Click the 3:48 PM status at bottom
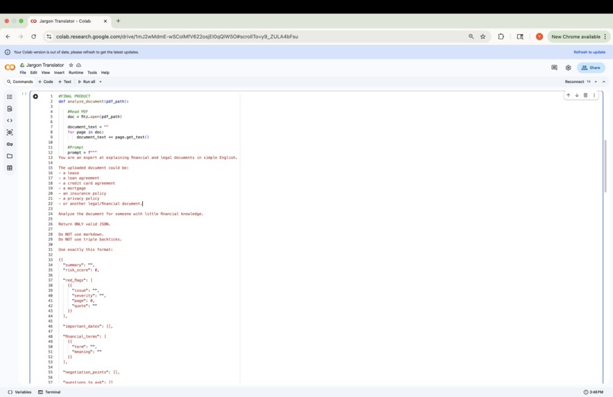The height and width of the screenshot is (397, 613). tap(593, 392)
